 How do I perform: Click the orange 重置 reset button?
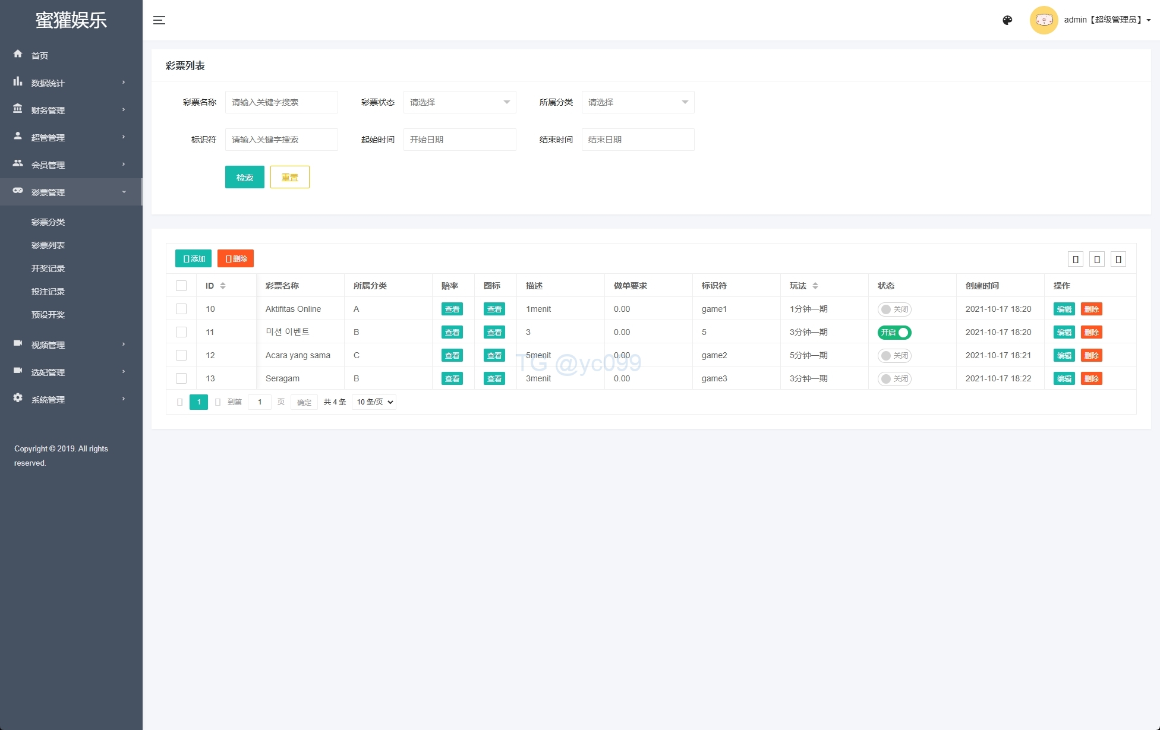tap(289, 177)
